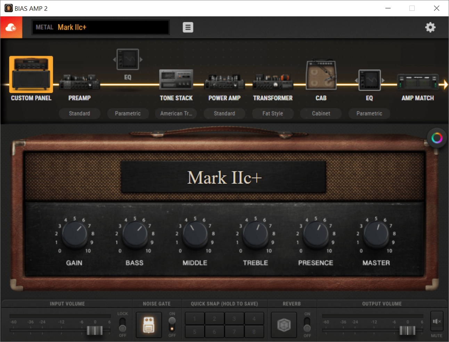Click the Mark IIc+ amp nameplate
449x342 pixels.
click(223, 177)
